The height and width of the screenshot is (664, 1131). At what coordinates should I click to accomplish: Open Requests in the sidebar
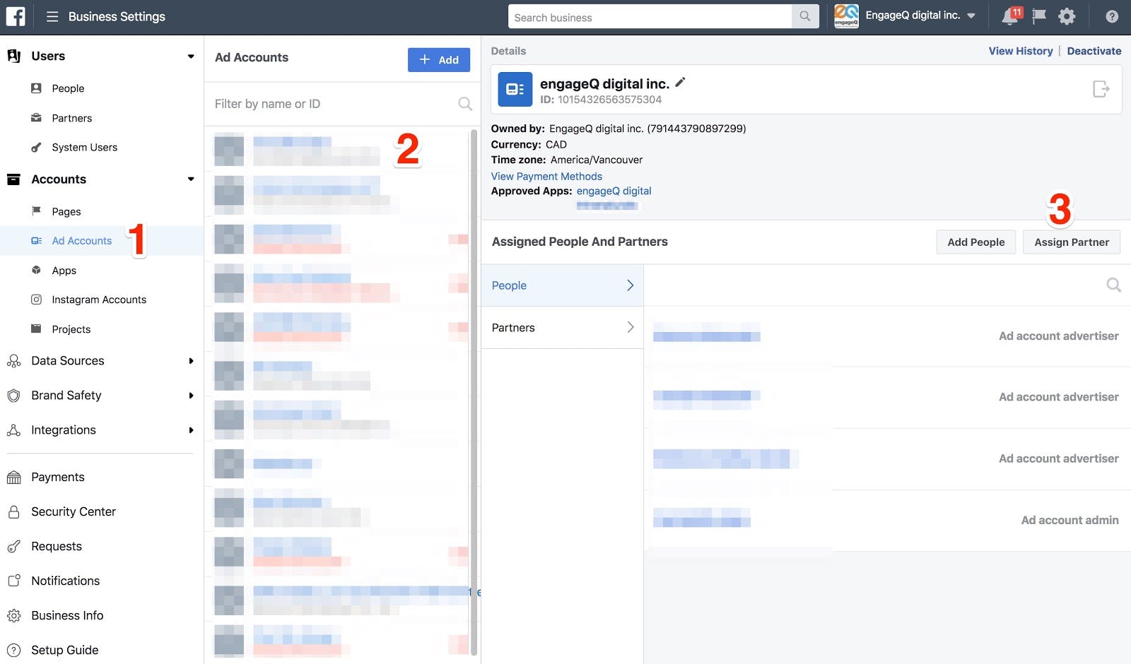click(x=57, y=547)
